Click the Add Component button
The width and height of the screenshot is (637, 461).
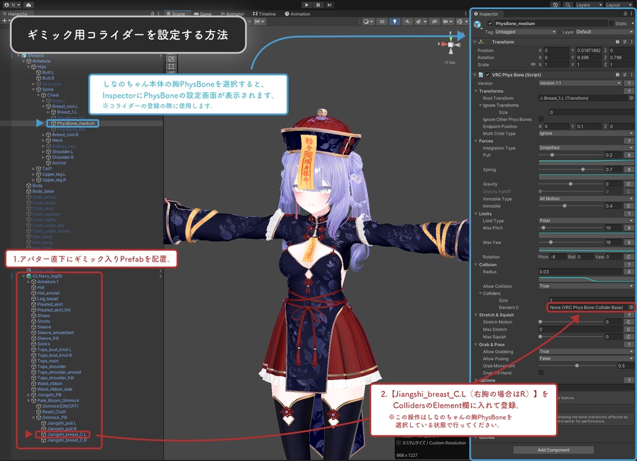(x=554, y=450)
